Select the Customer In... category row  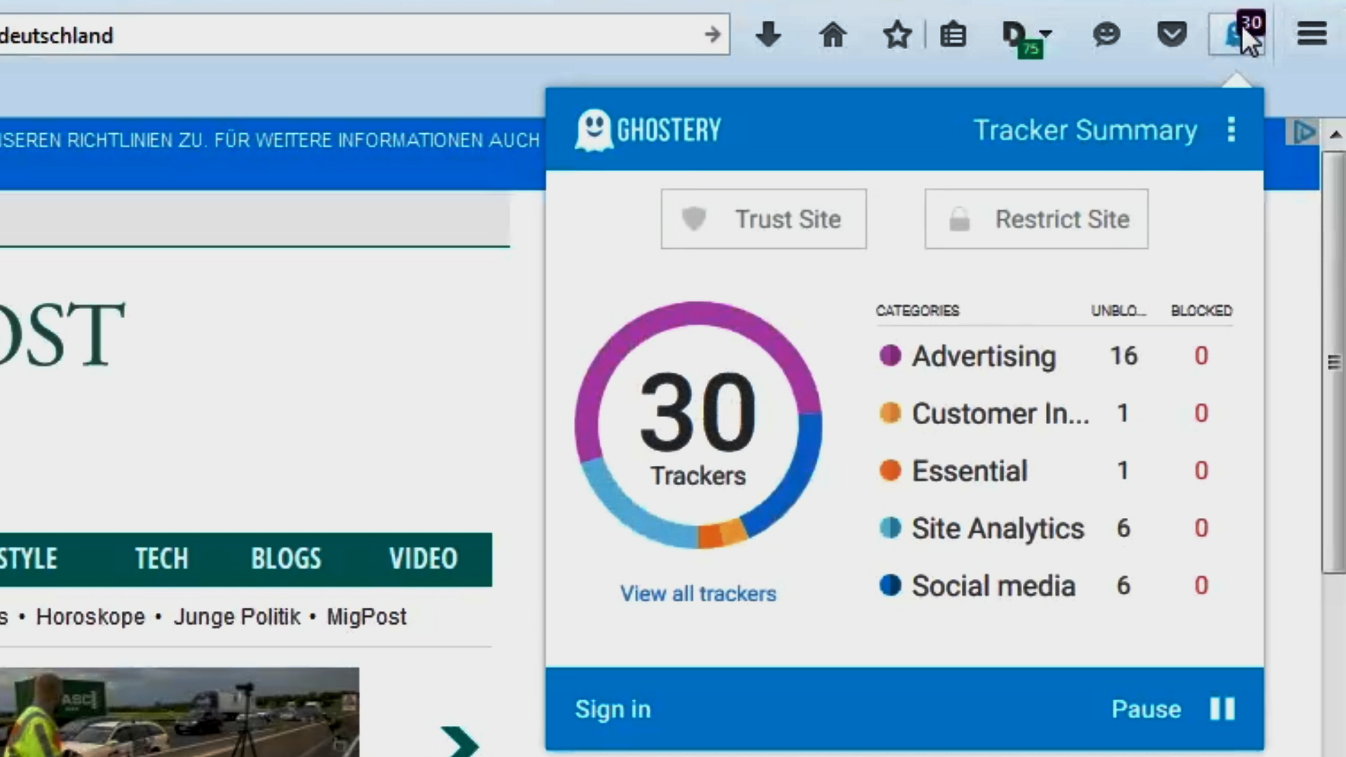pyautogui.click(x=1054, y=414)
